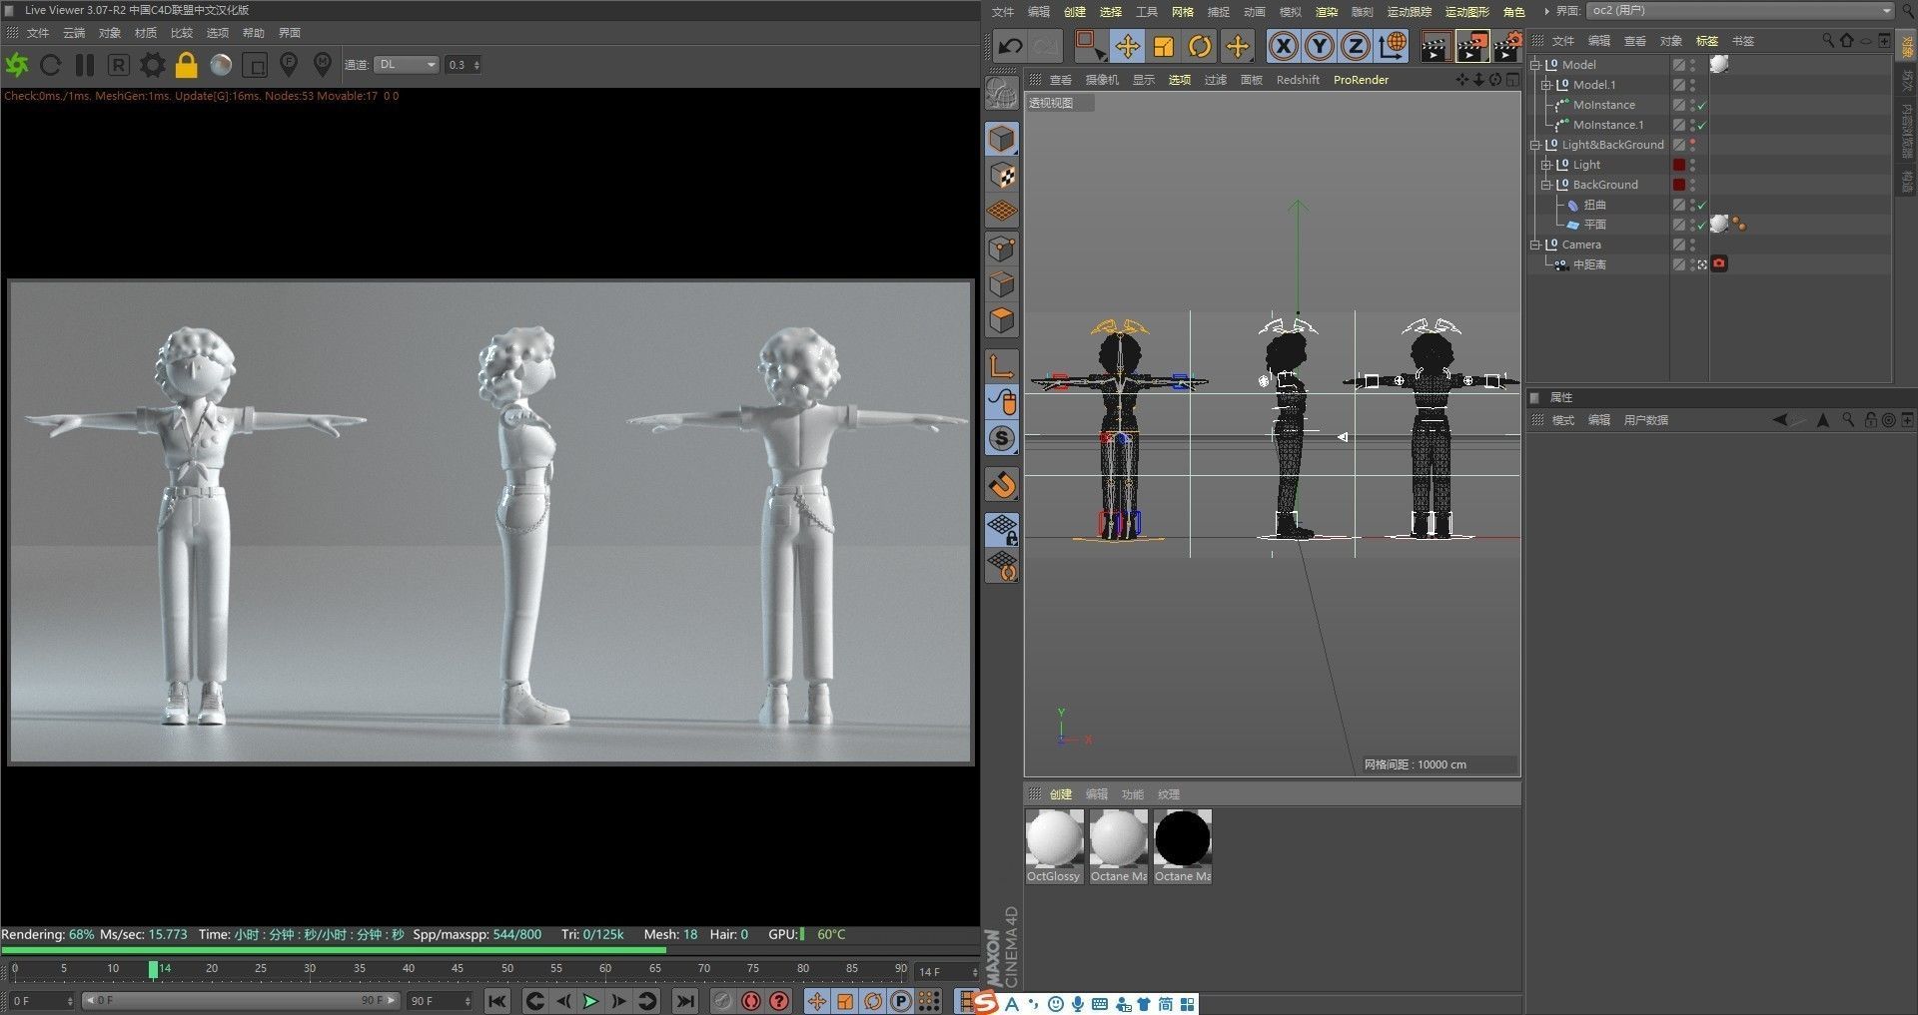Expand the Model.1 object

click(x=1546, y=85)
